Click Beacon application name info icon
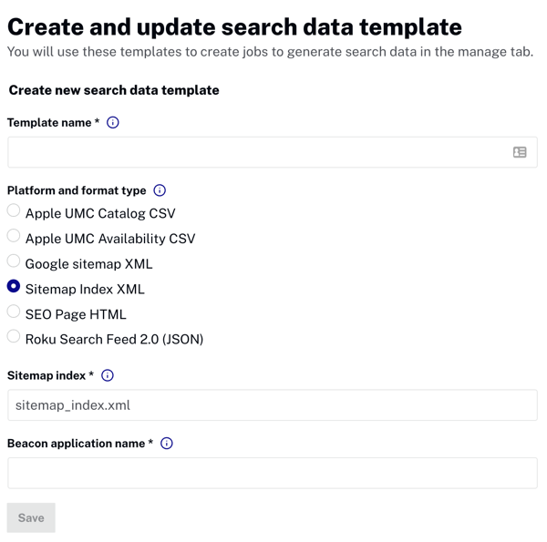 click(x=167, y=444)
